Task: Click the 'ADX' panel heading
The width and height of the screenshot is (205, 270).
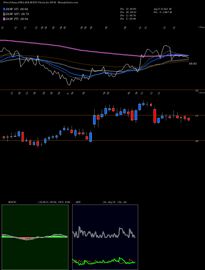Action: tap(78, 202)
